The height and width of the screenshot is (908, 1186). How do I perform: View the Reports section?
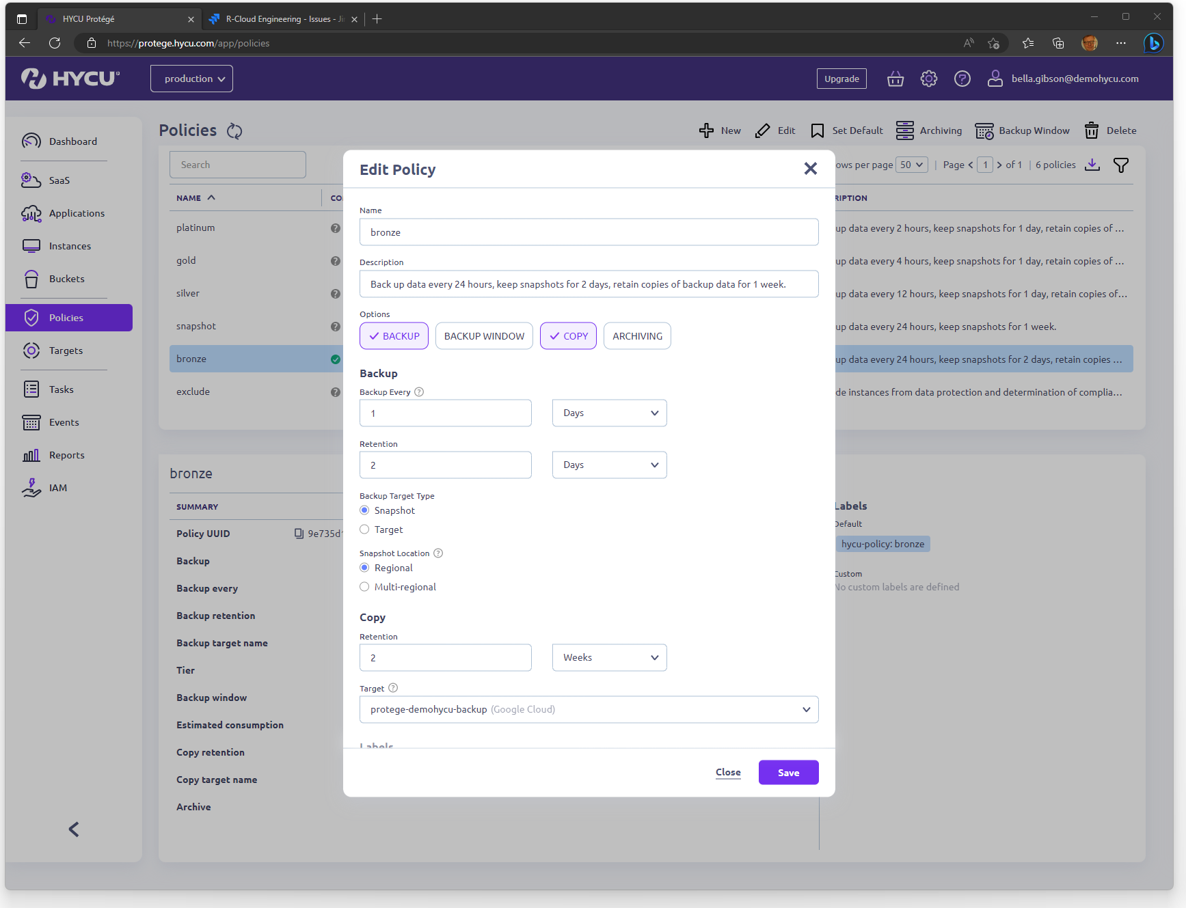click(x=66, y=454)
